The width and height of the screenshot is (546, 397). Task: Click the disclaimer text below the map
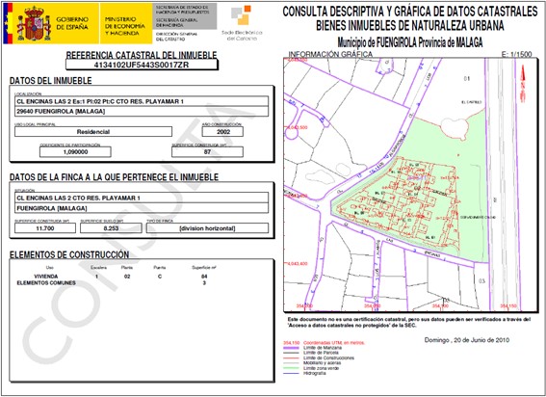coord(409,322)
